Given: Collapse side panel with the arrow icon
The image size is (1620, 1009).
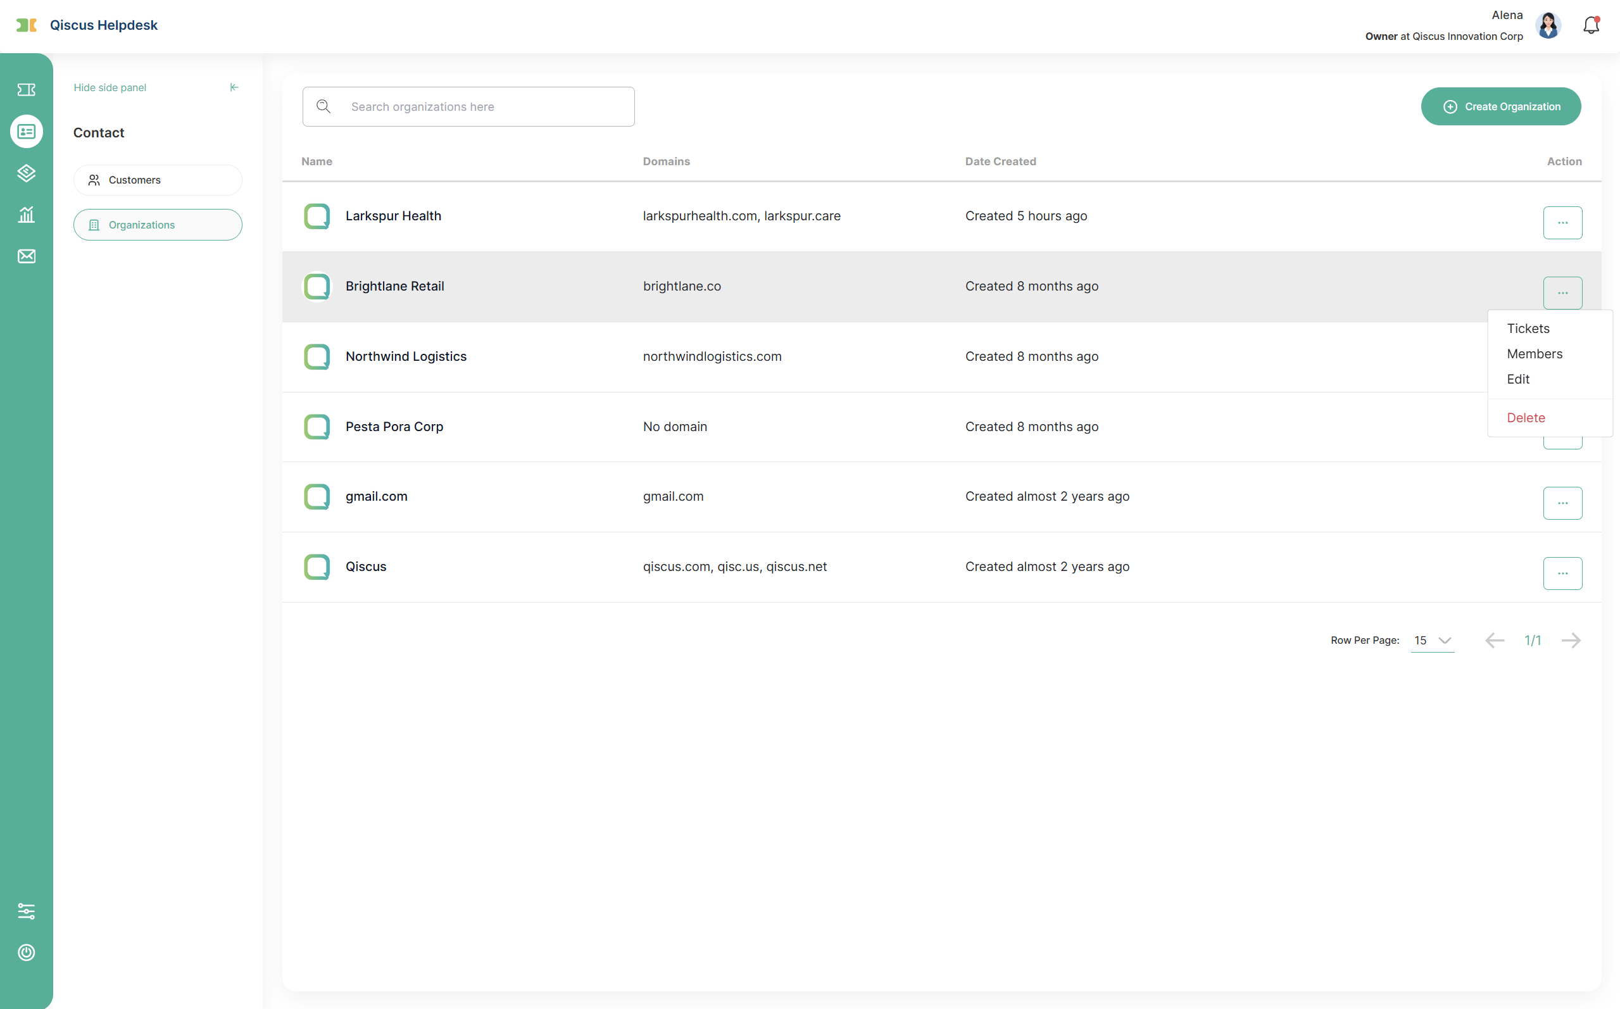Looking at the screenshot, I should 234,87.
